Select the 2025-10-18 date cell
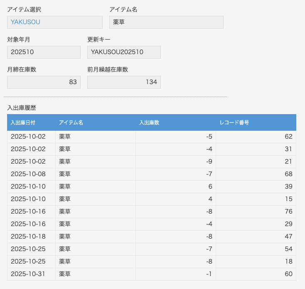 click(28, 237)
